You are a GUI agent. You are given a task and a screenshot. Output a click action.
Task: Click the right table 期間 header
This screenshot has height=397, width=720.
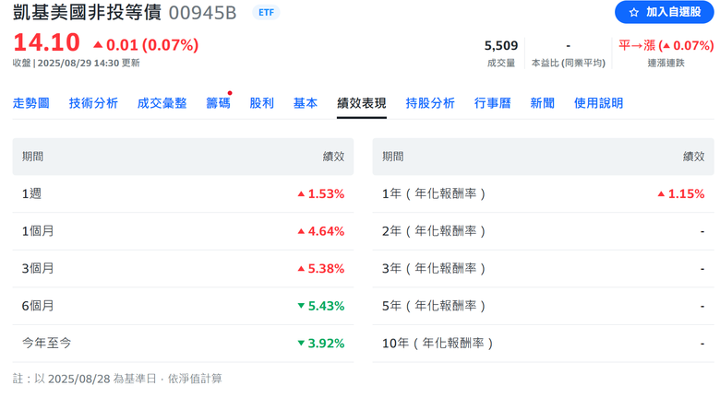(393, 157)
